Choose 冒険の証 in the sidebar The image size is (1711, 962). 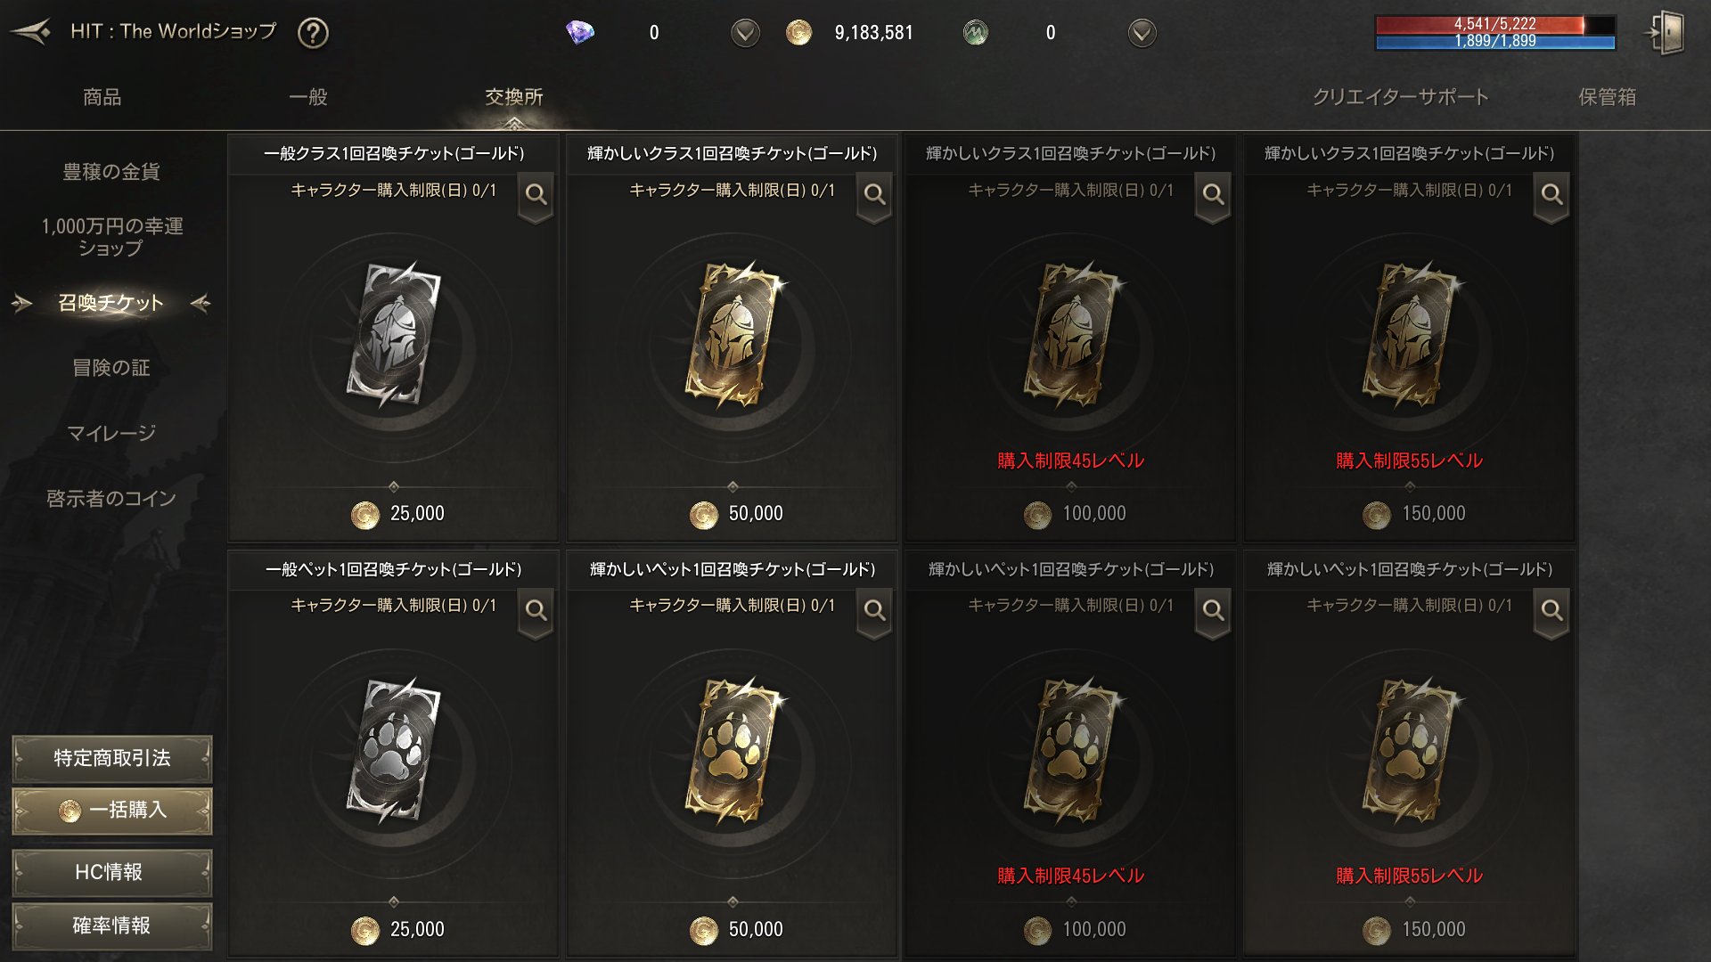111,367
